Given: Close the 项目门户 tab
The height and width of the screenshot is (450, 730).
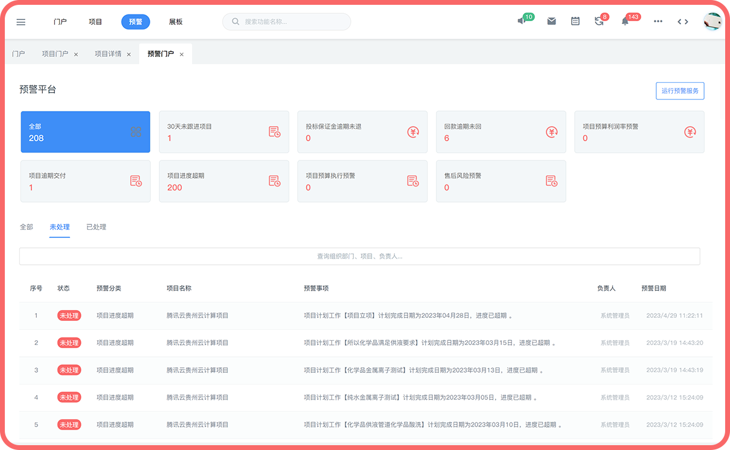Looking at the screenshot, I should tap(76, 54).
